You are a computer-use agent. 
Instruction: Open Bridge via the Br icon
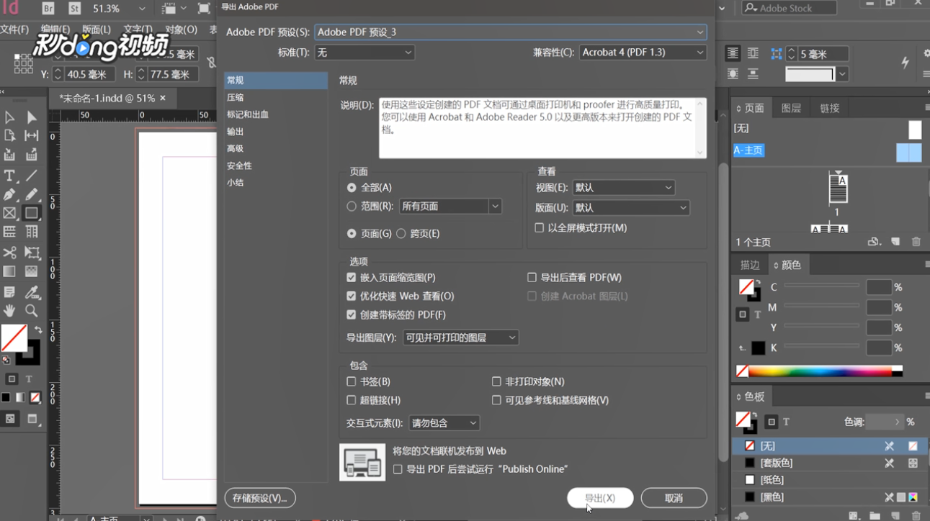48,9
